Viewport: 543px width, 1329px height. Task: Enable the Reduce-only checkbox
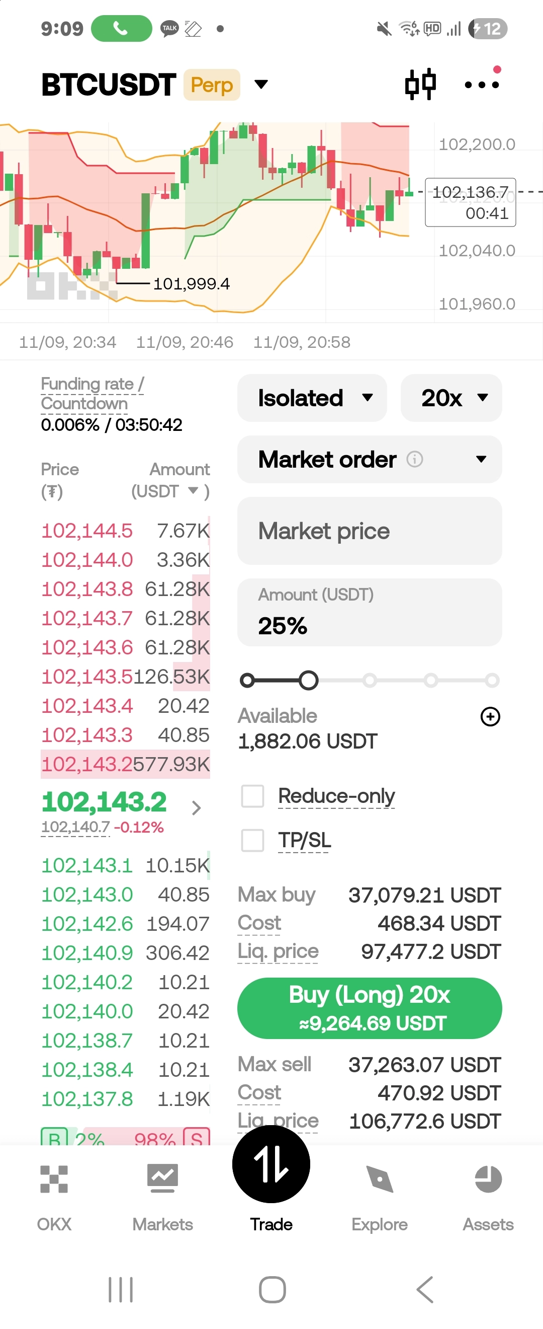(252, 796)
